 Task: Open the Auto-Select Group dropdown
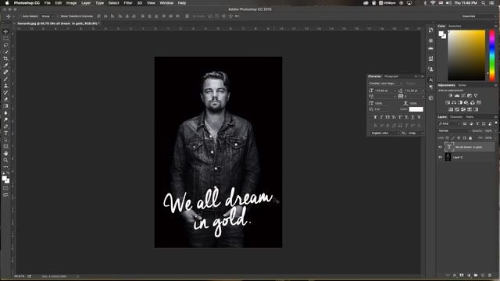click(x=48, y=16)
